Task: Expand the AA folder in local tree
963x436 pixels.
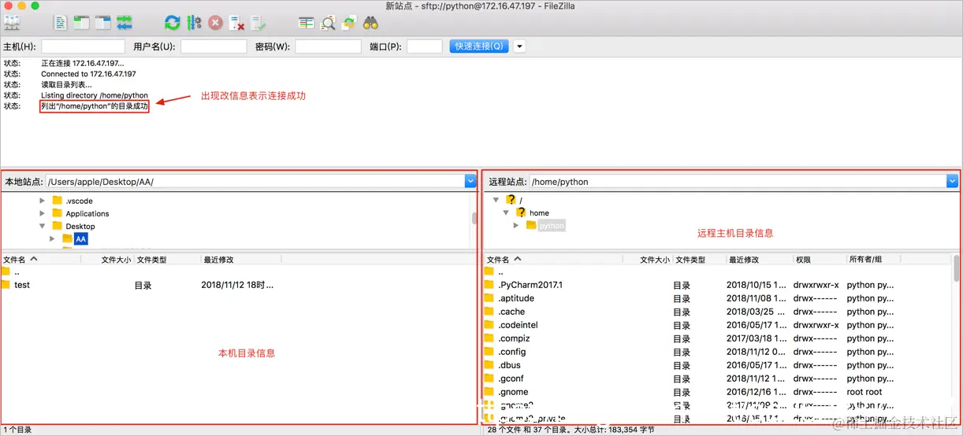Action: pos(53,238)
